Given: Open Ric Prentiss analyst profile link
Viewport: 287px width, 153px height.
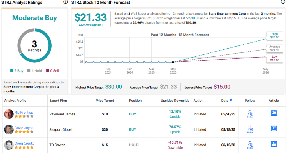Looking at the screenshot, I should [24, 112].
